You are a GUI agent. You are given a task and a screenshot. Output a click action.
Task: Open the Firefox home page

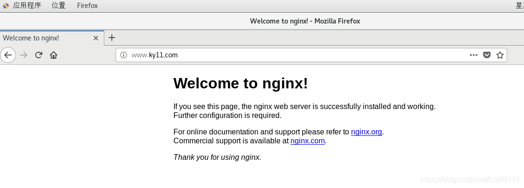pyautogui.click(x=54, y=55)
